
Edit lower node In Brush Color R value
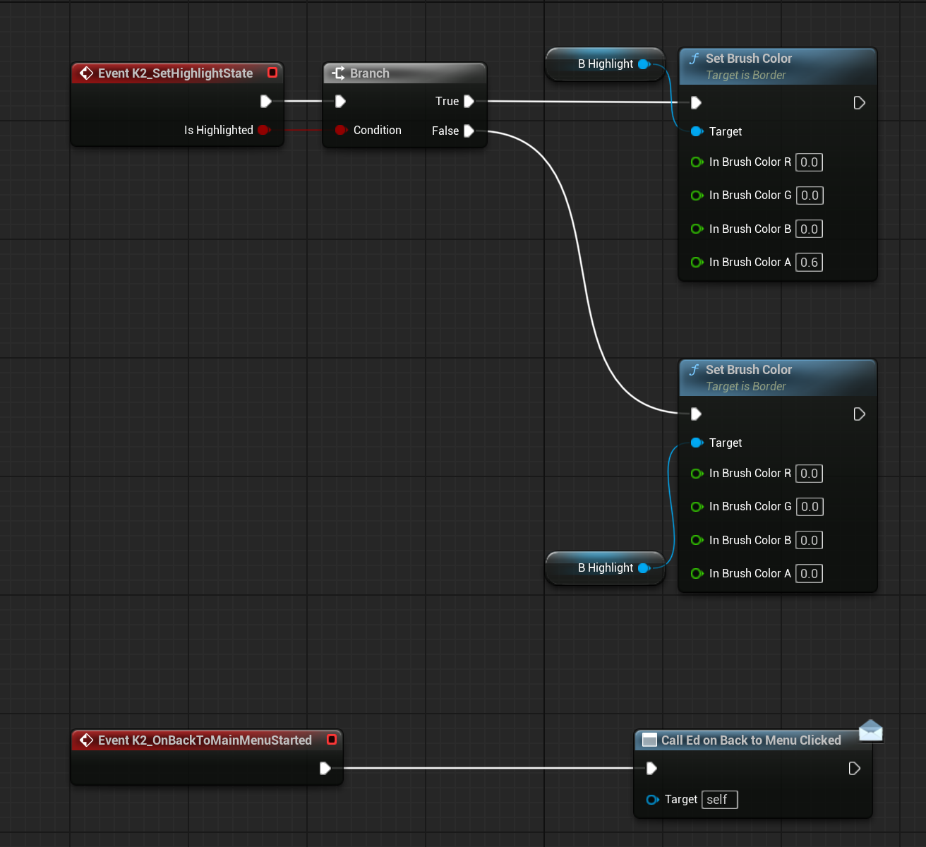[809, 474]
